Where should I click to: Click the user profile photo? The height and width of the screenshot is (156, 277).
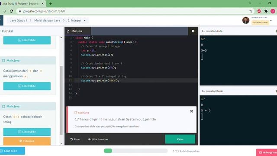coord(246,20)
